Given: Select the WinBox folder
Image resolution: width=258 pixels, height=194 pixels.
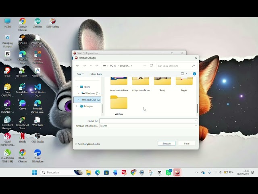Looking at the screenshot, I should point(119,105).
